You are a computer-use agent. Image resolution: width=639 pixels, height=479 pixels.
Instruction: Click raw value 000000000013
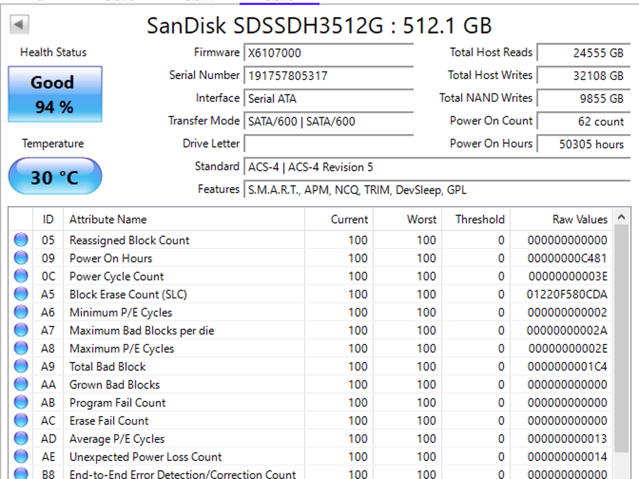[x=567, y=439]
